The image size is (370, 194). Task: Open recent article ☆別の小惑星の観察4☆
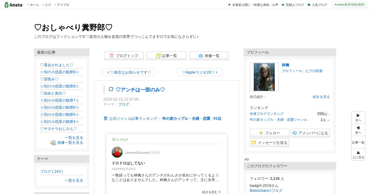click(60, 122)
